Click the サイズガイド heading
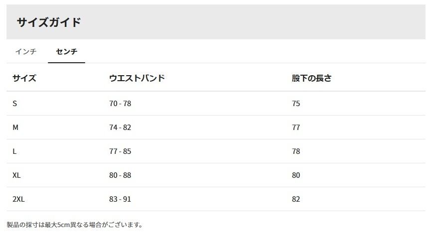Viewport: 432px width, 244px height. pyautogui.click(x=49, y=22)
